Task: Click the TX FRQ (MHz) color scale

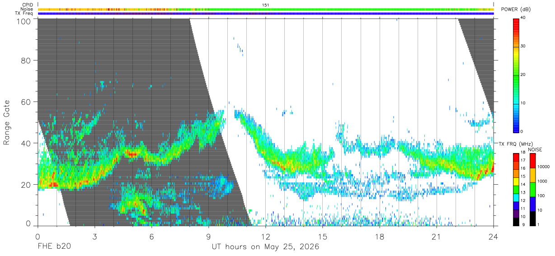Action: [516, 190]
